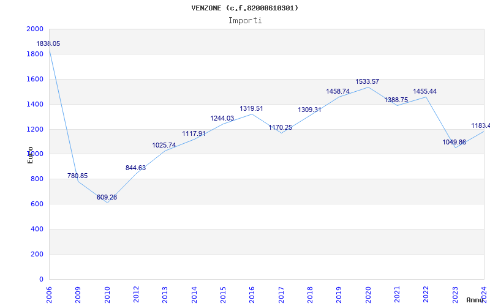Click the 2019 year axis label

[x=339, y=294]
